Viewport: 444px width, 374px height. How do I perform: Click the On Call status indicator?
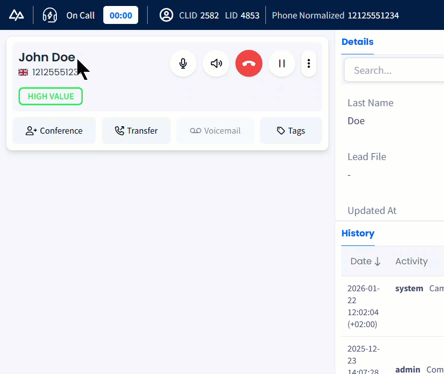[x=80, y=15]
